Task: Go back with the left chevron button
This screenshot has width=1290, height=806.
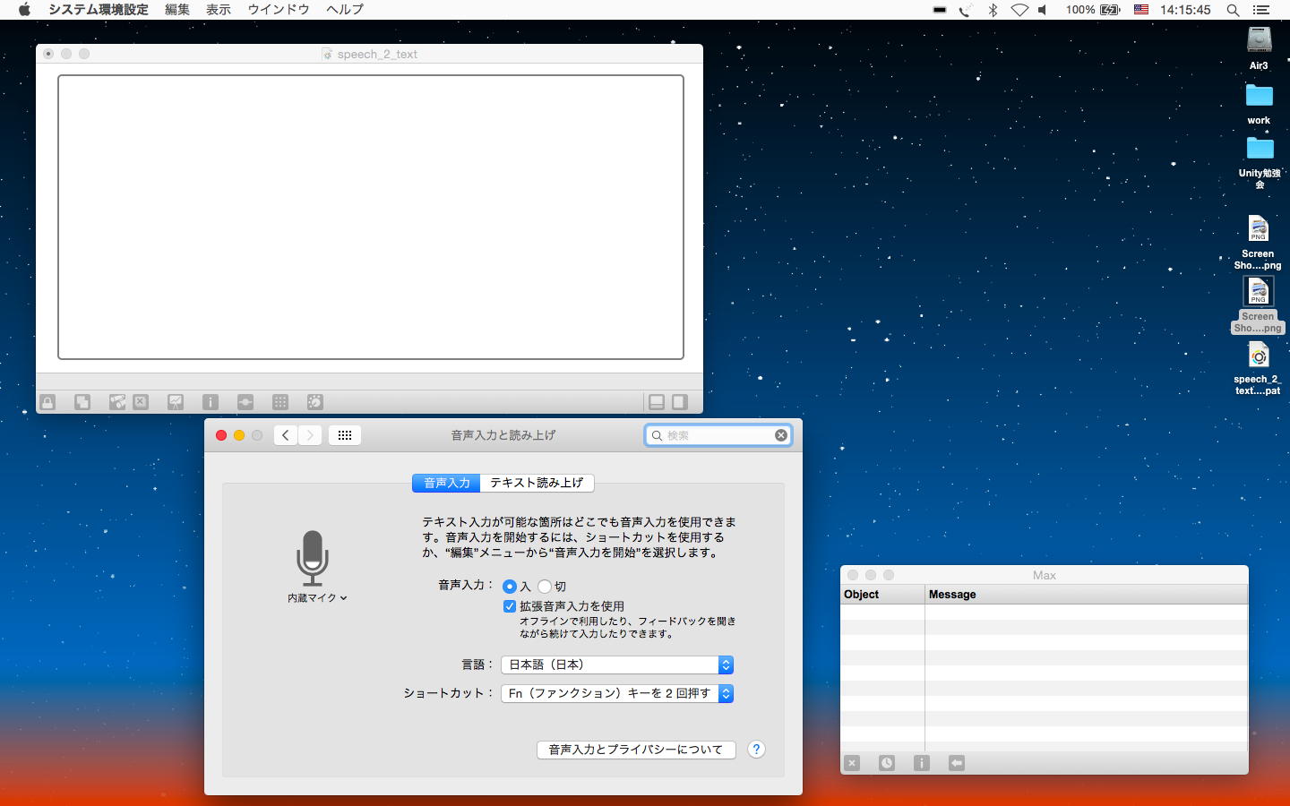Action: tap(286, 435)
